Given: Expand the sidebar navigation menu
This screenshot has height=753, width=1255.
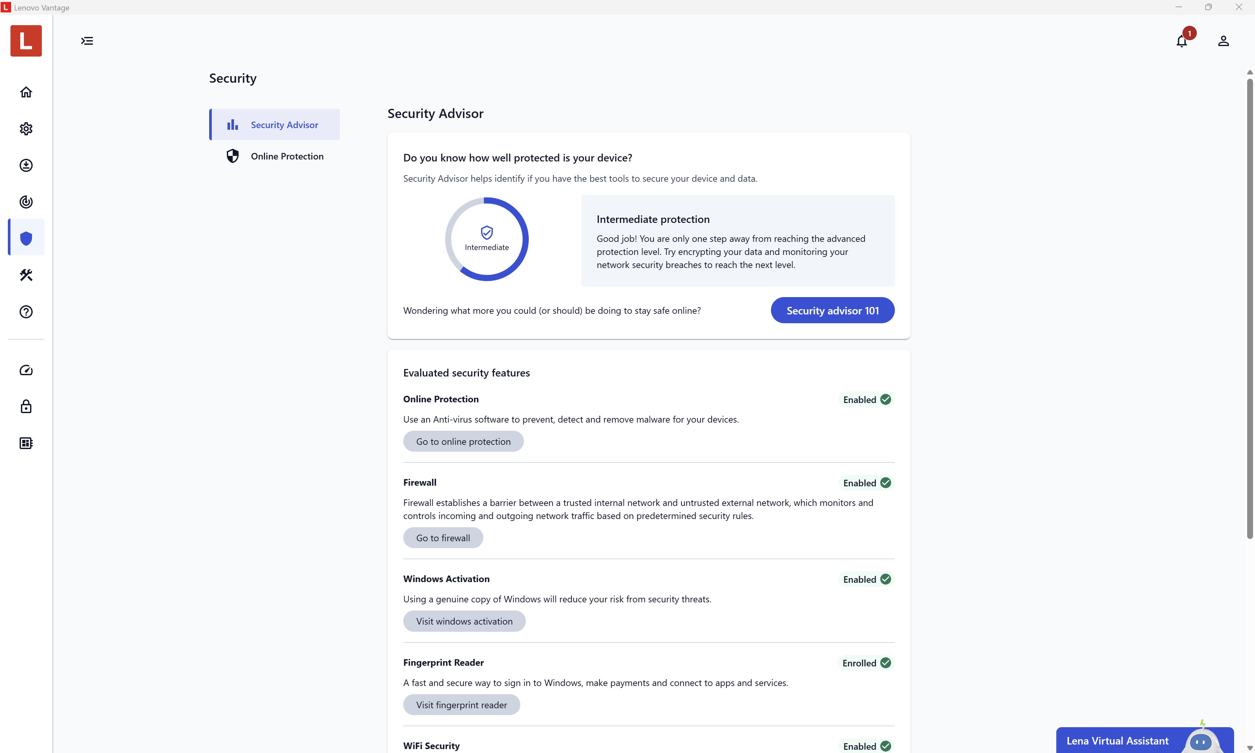Looking at the screenshot, I should pos(87,41).
